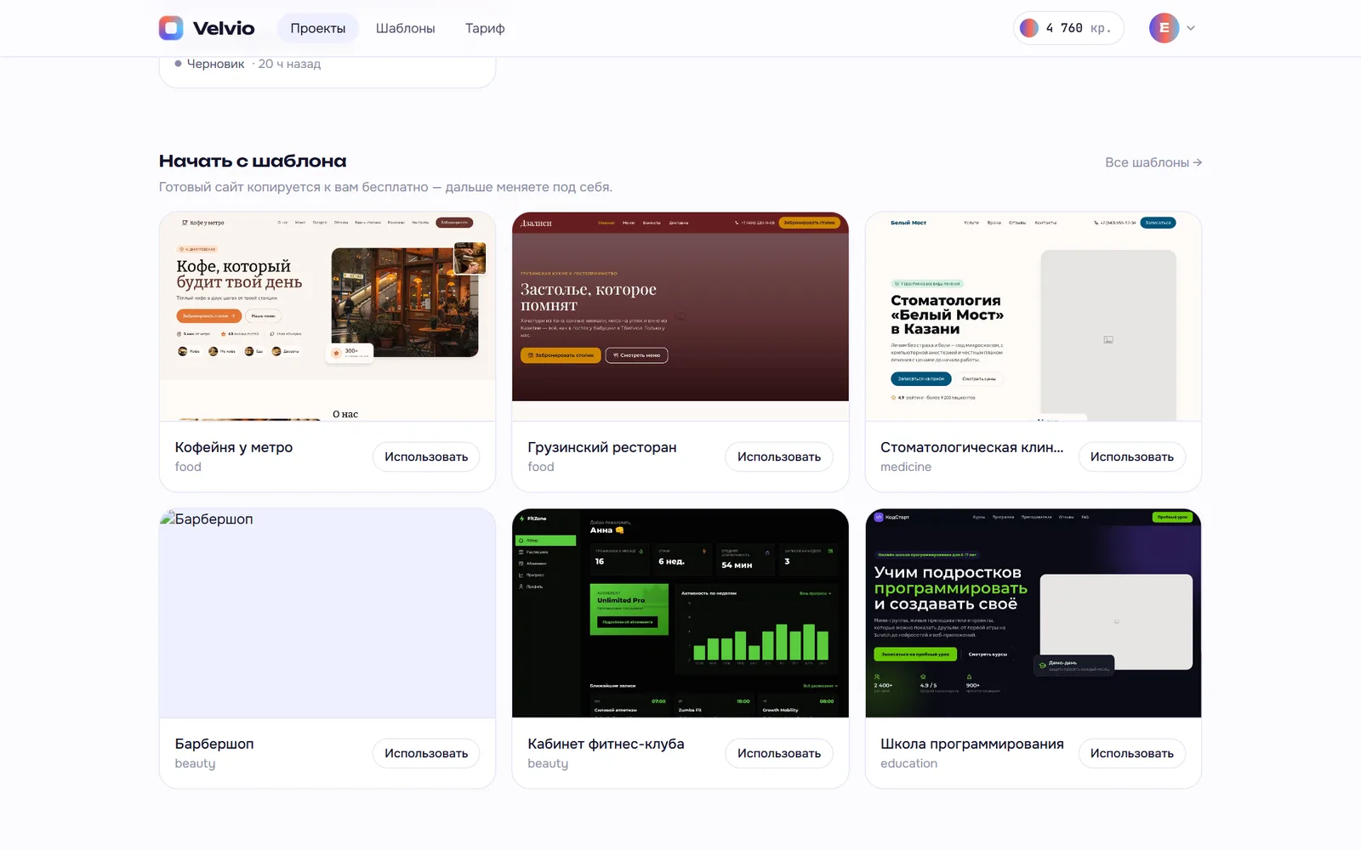1361x850 pixels.
Task: Use the Стоматологическая клиника template
Action: 1132,456
